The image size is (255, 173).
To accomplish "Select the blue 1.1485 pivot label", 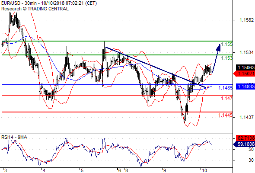I will 226,88.
